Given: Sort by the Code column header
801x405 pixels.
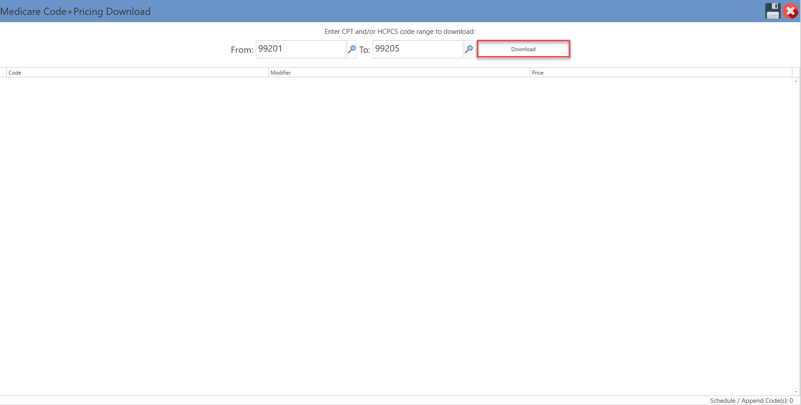Looking at the screenshot, I should point(137,72).
